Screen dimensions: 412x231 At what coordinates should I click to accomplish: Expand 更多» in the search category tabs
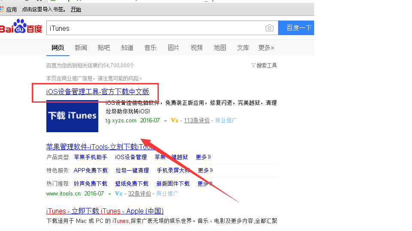(266, 47)
